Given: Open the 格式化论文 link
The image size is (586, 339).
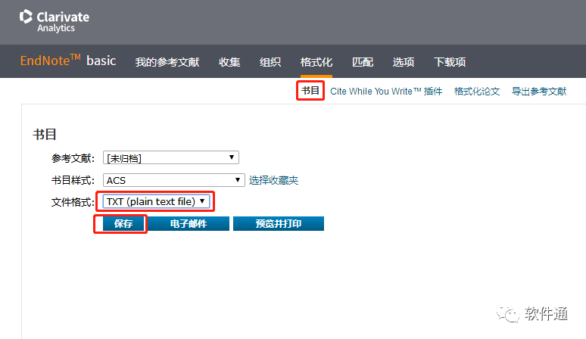Looking at the screenshot, I should [477, 92].
